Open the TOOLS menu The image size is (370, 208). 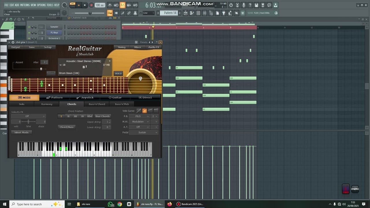point(50,5)
